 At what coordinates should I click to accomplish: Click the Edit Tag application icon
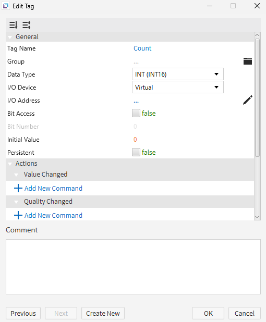6,6
